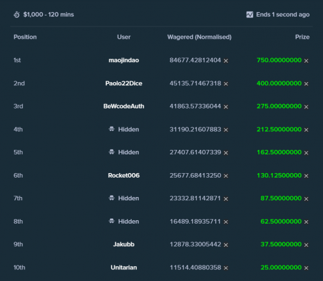Click currency icon next to wagered 12878.33005442
The image size is (323, 281).
[x=225, y=245]
